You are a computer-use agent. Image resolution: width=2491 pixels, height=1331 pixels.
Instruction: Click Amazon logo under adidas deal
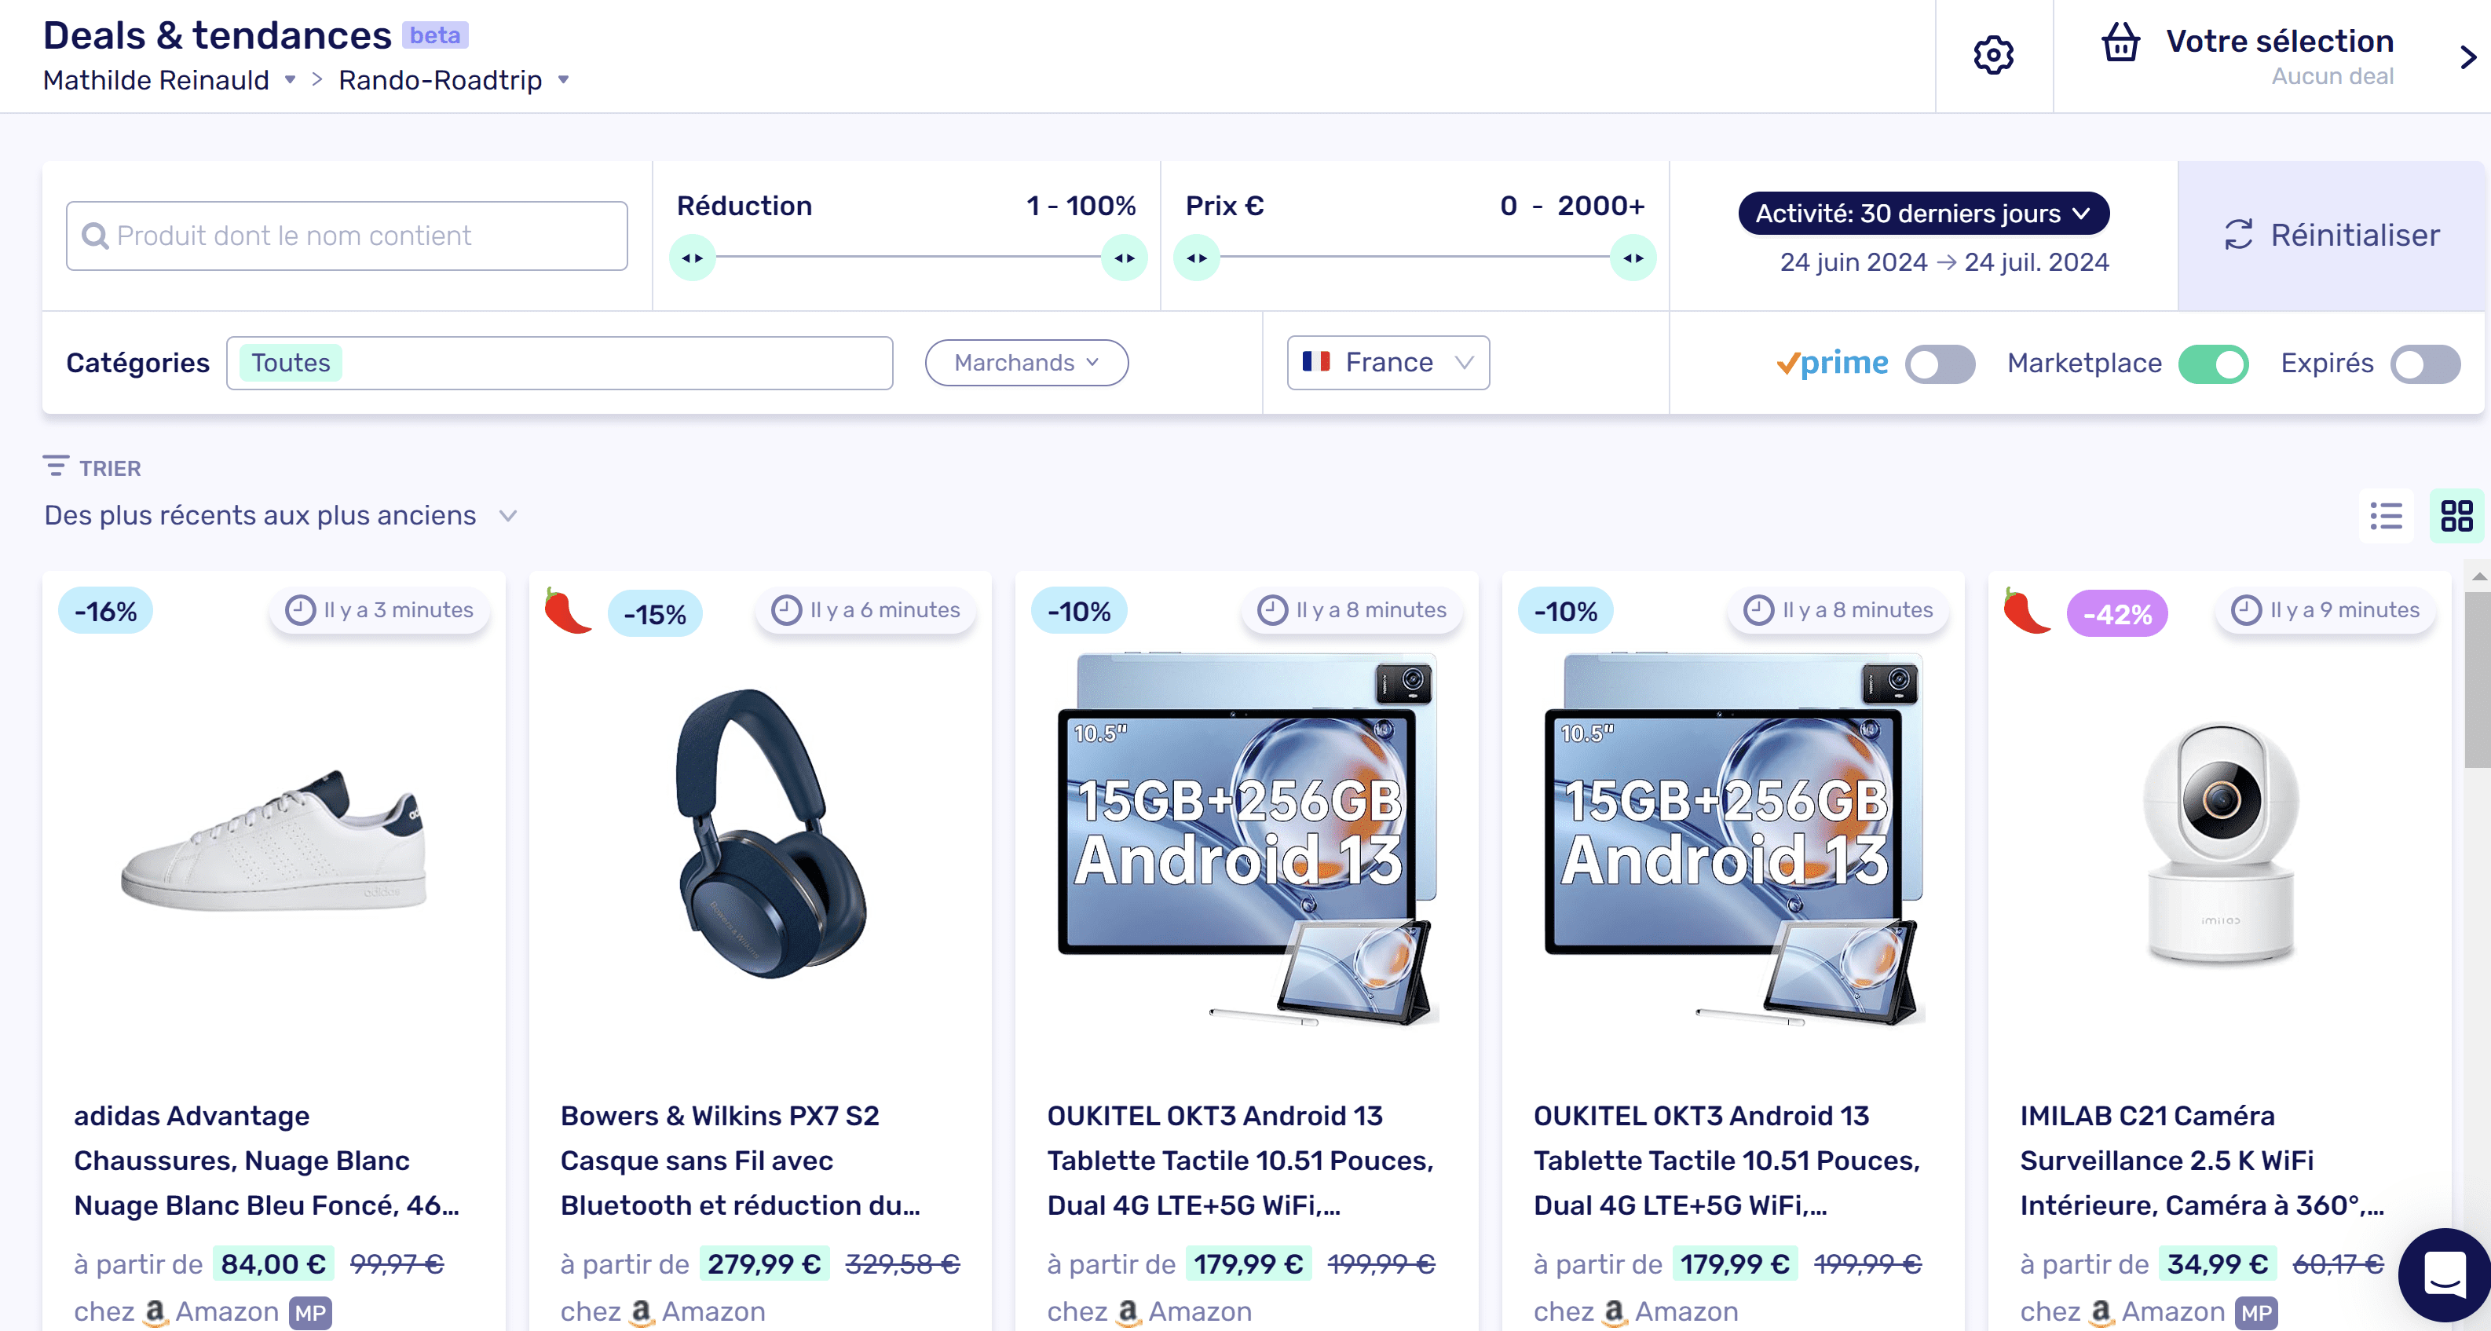155,1311
